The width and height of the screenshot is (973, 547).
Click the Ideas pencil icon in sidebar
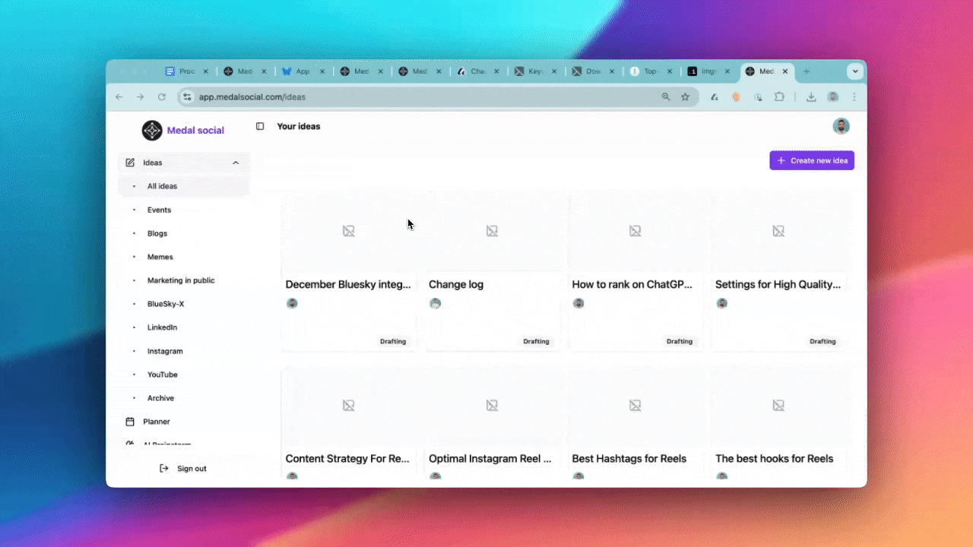(130, 163)
